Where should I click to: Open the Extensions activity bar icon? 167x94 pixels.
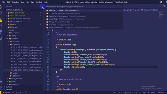(x=1, y=32)
